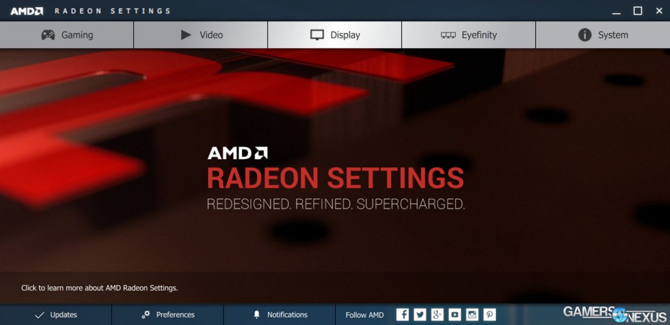This screenshot has height=325, width=670.
Task: Open the Eyefinity tab
Action: pos(468,35)
